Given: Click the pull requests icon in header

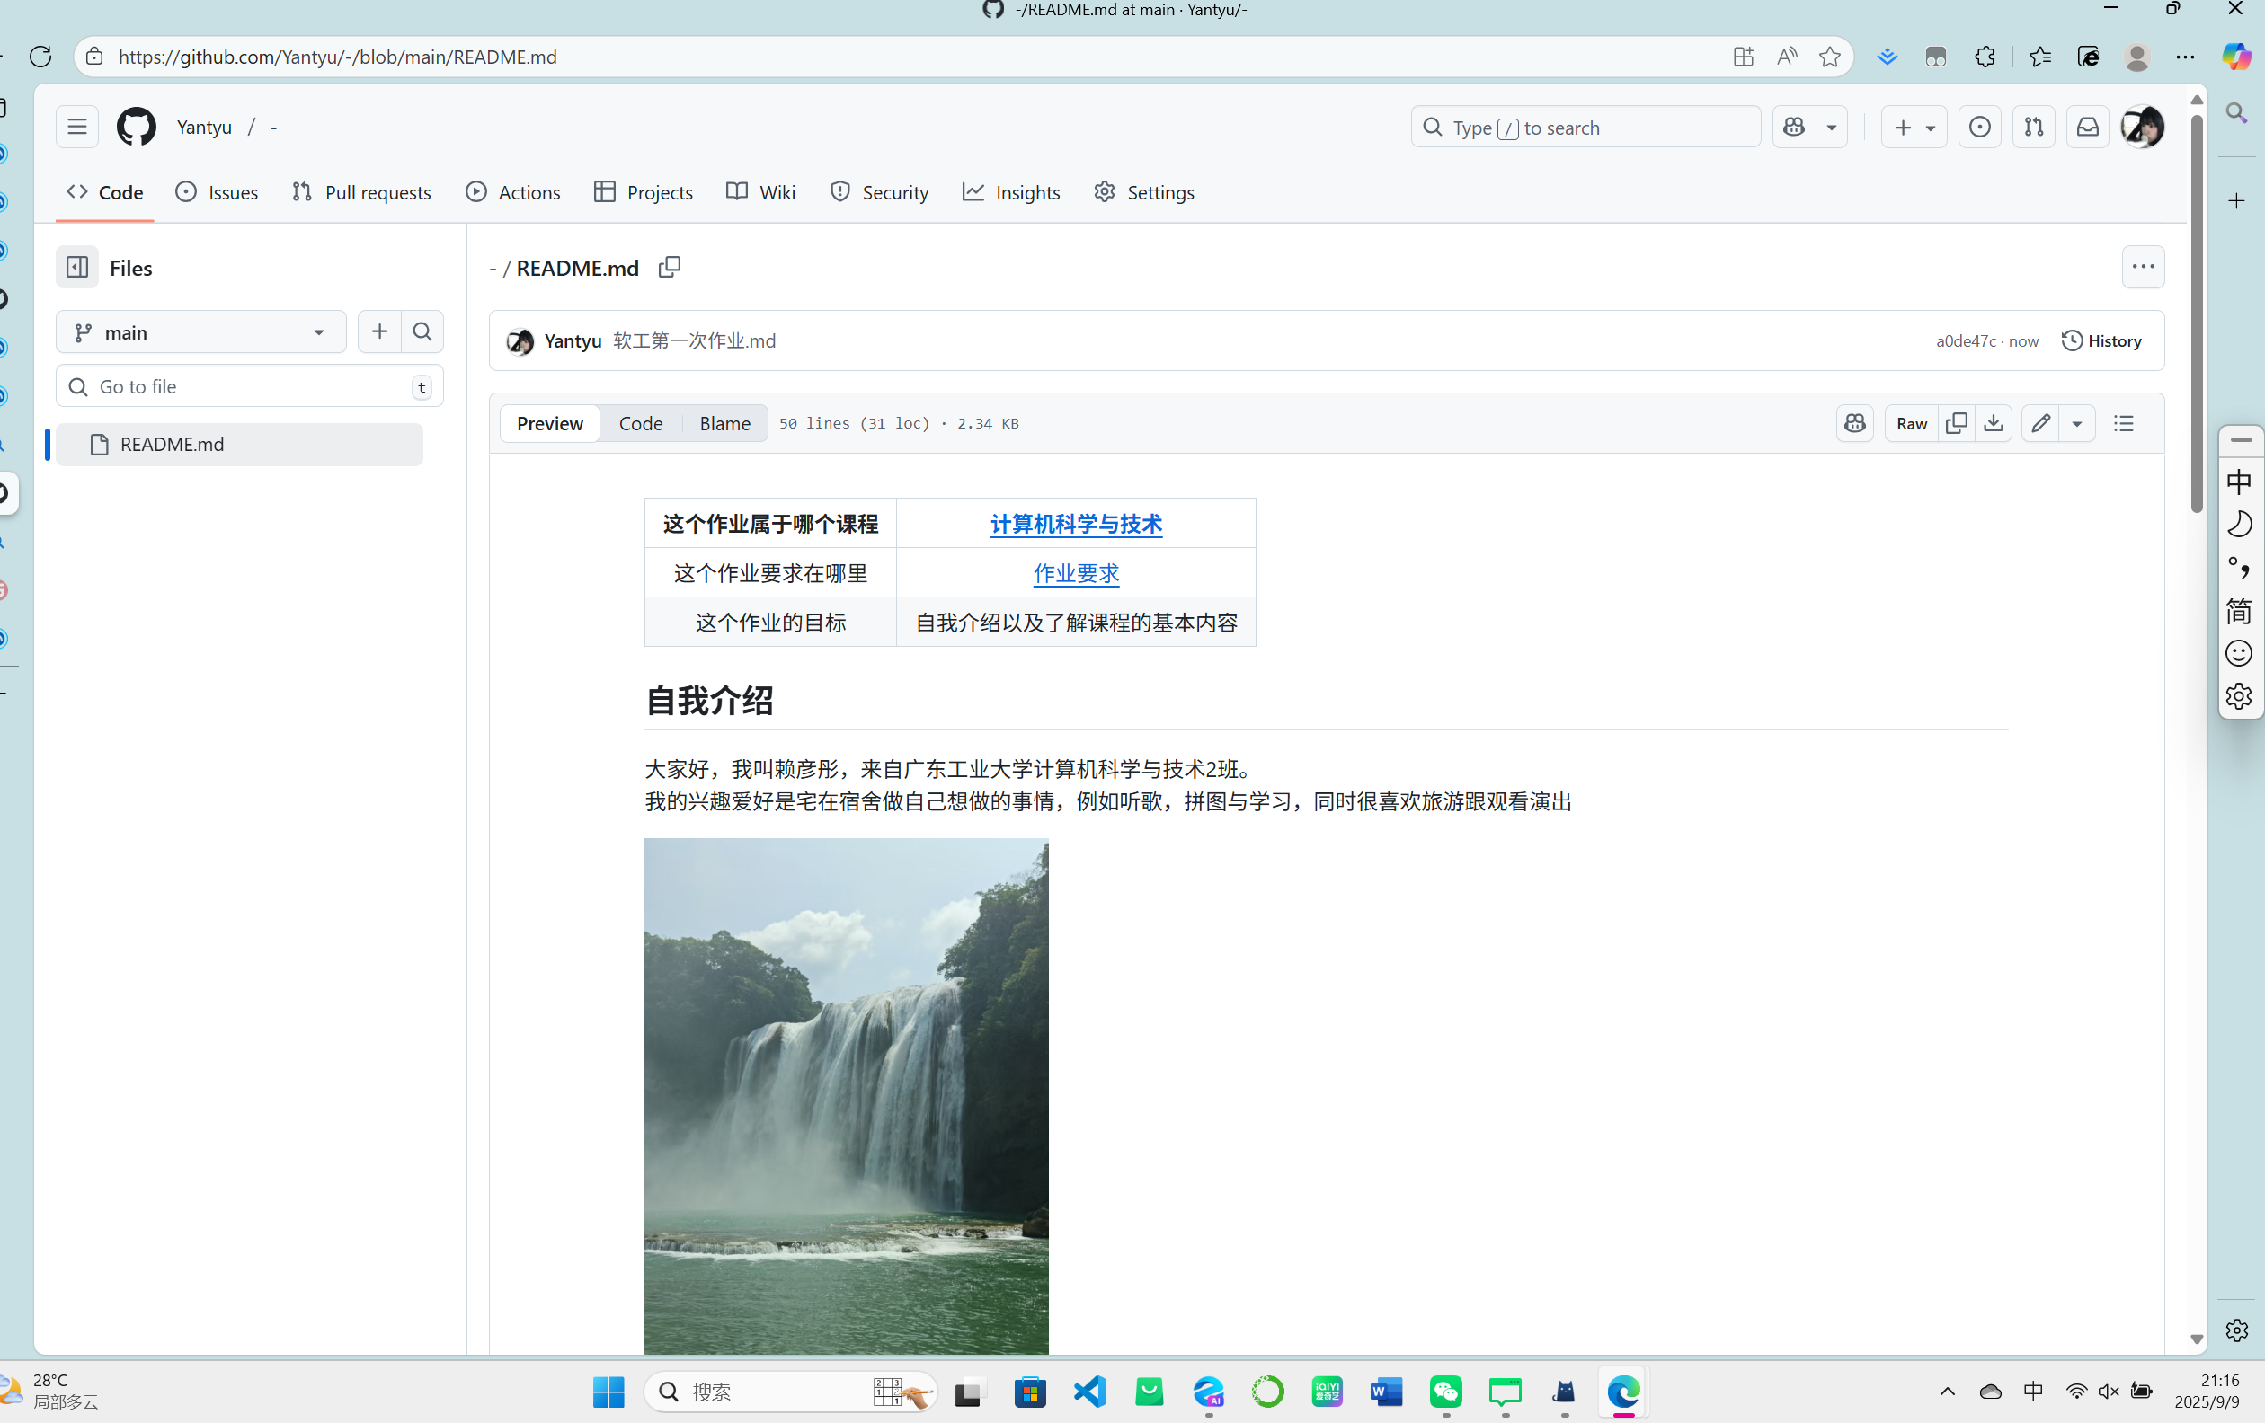Looking at the screenshot, I should 2033,126.
